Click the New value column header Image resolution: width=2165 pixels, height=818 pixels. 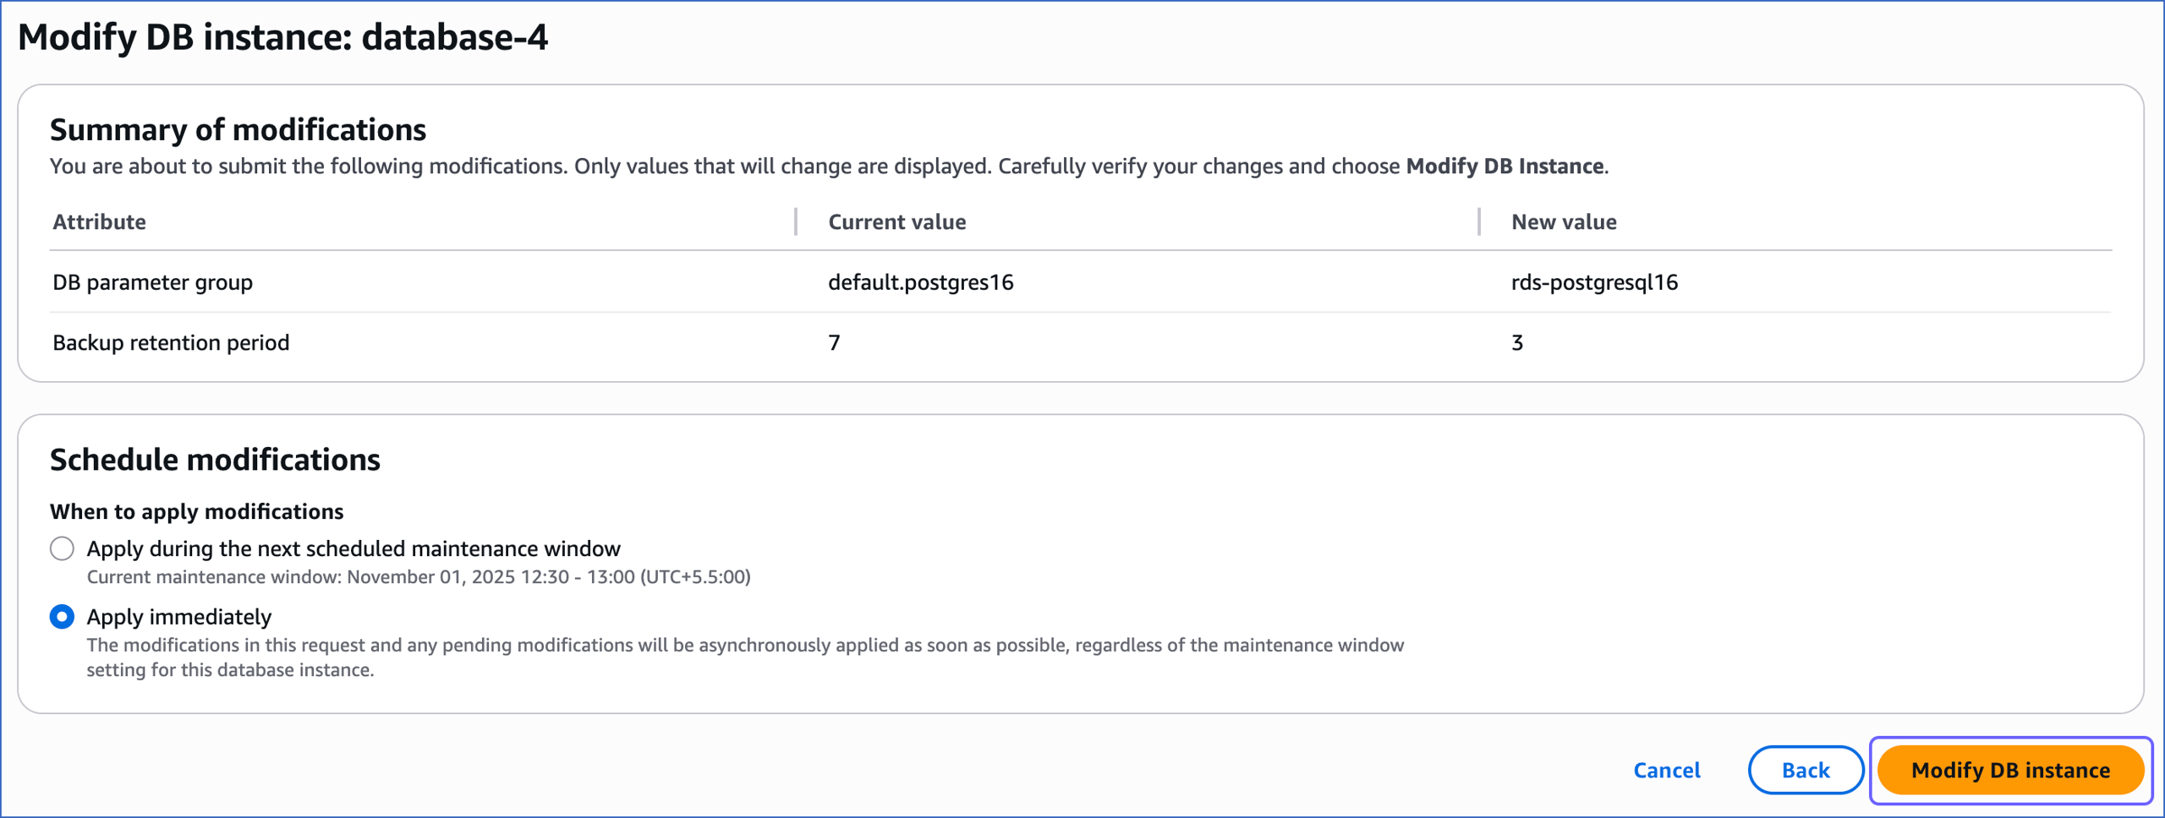pos(1563,221)
